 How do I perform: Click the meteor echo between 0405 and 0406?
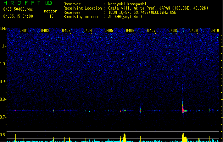click(x=124, y=110)
